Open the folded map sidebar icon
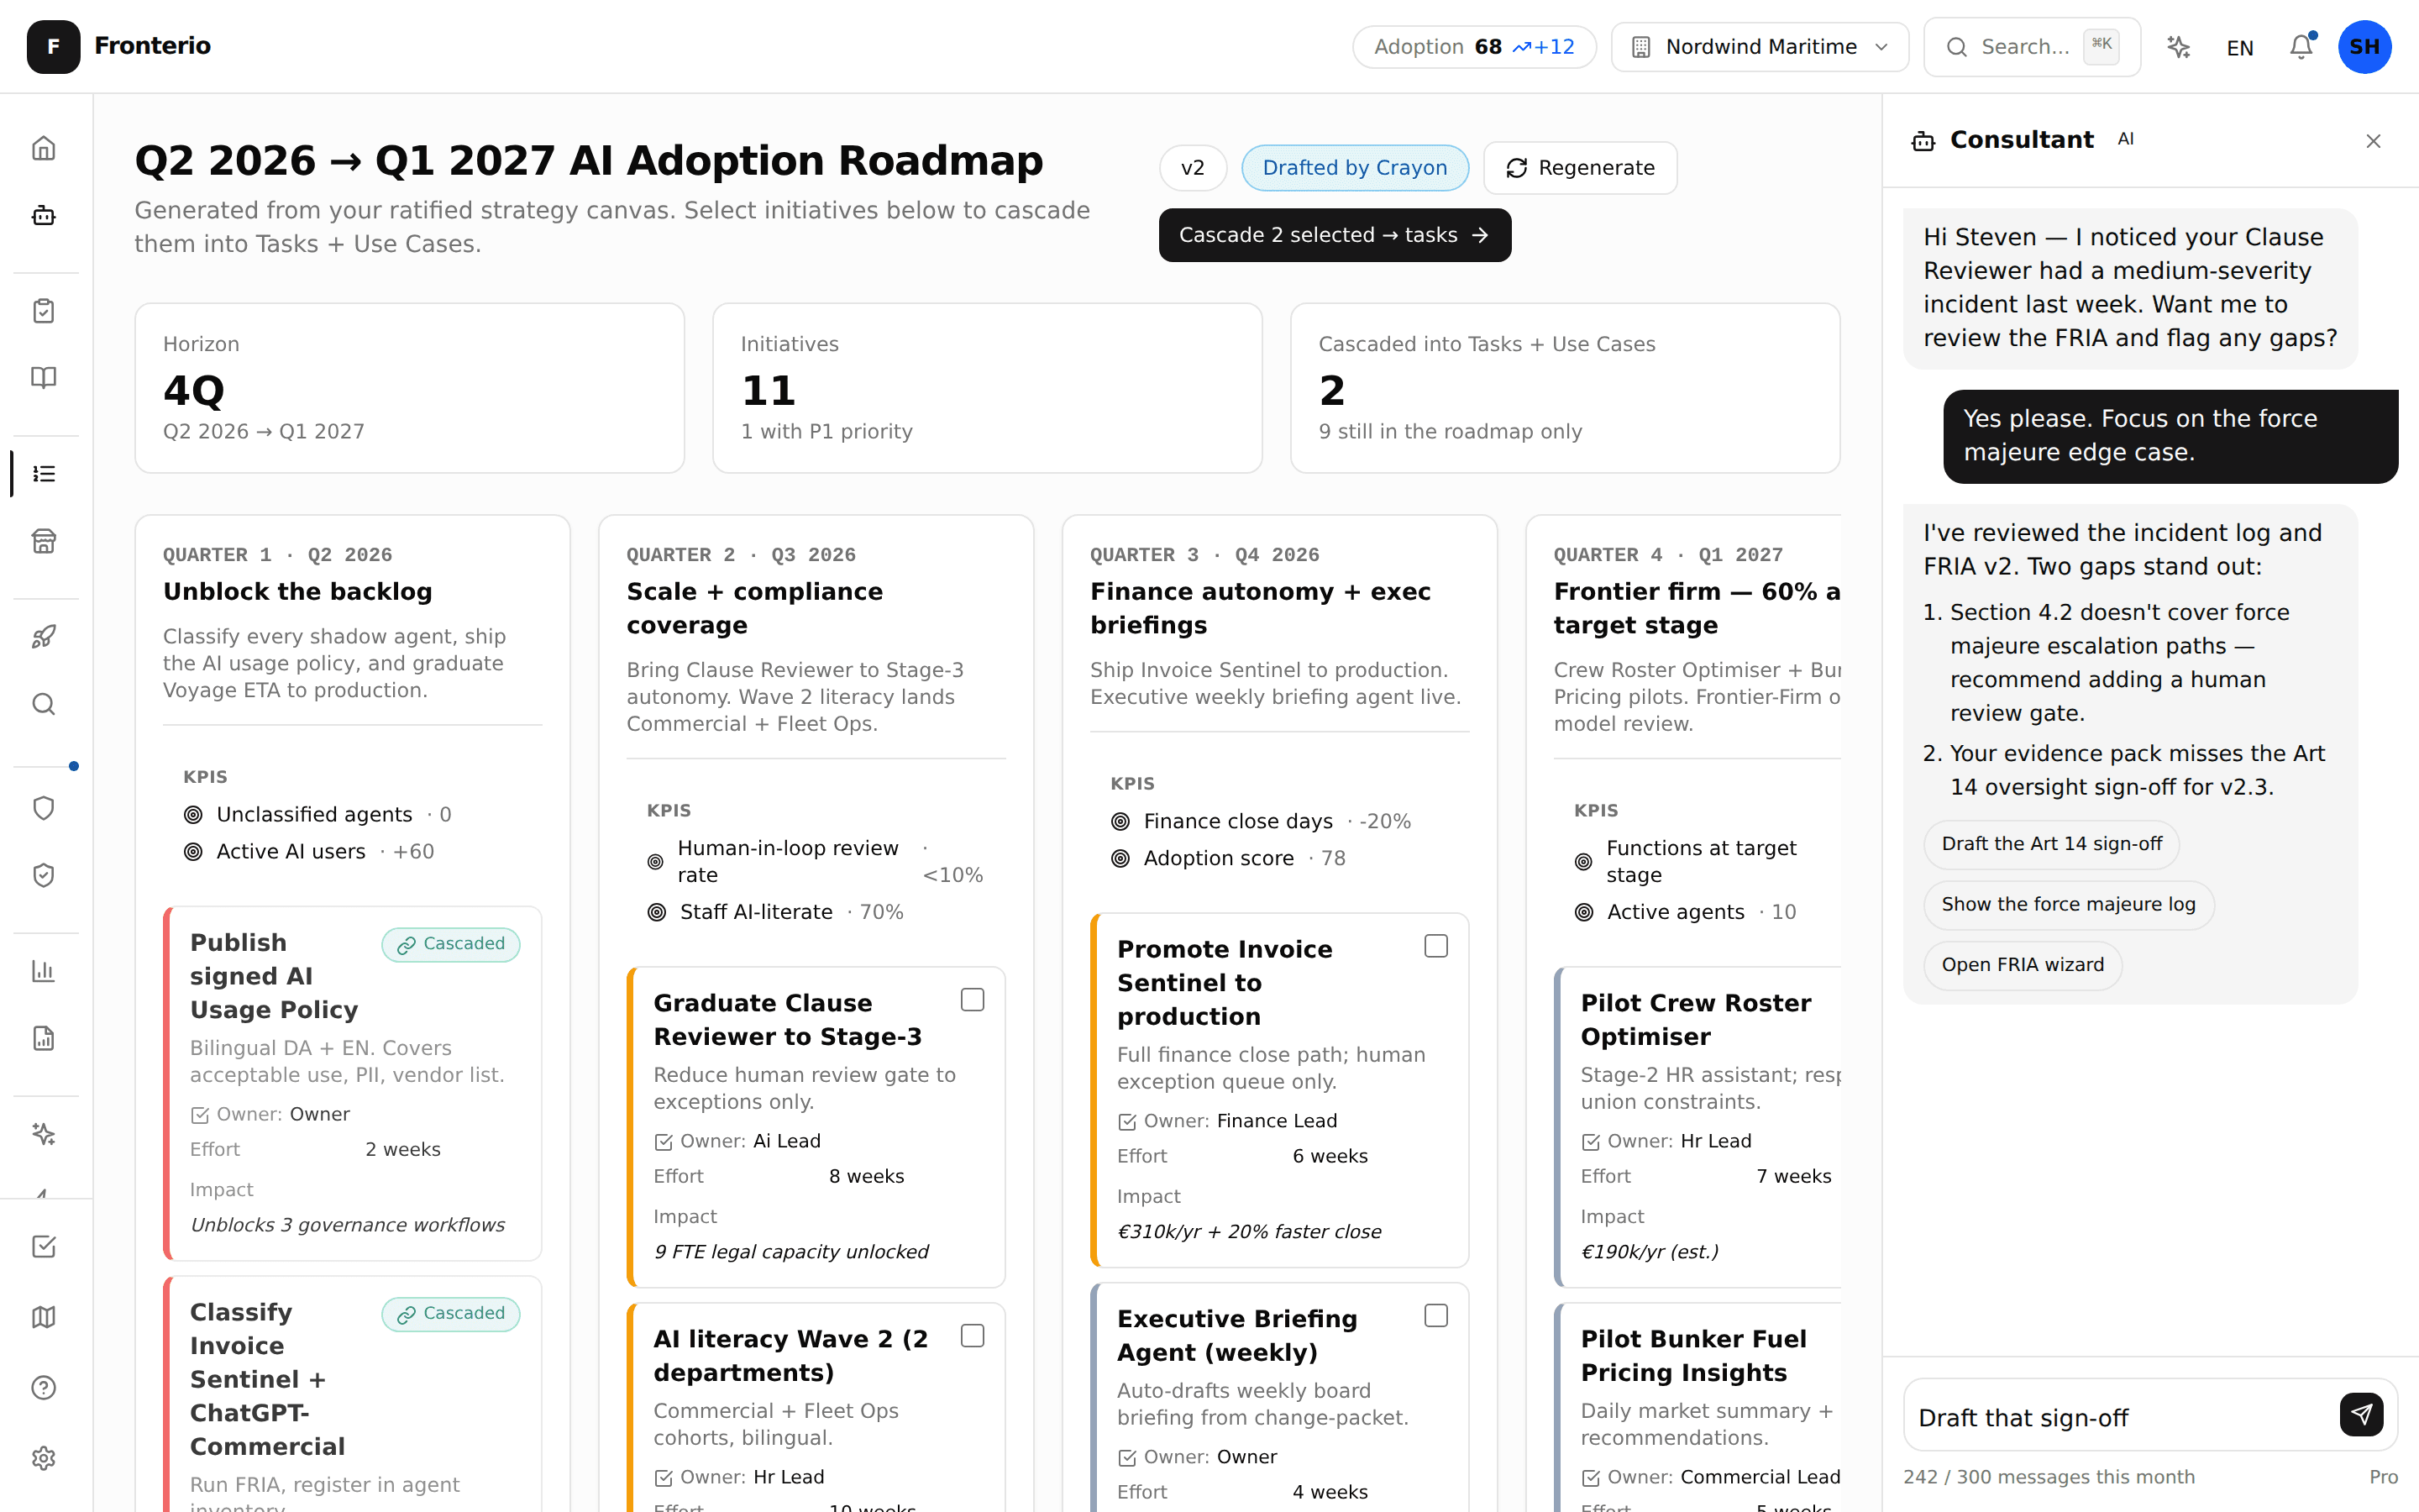The image size is (2419, 1512). (x=44, y=1317)
